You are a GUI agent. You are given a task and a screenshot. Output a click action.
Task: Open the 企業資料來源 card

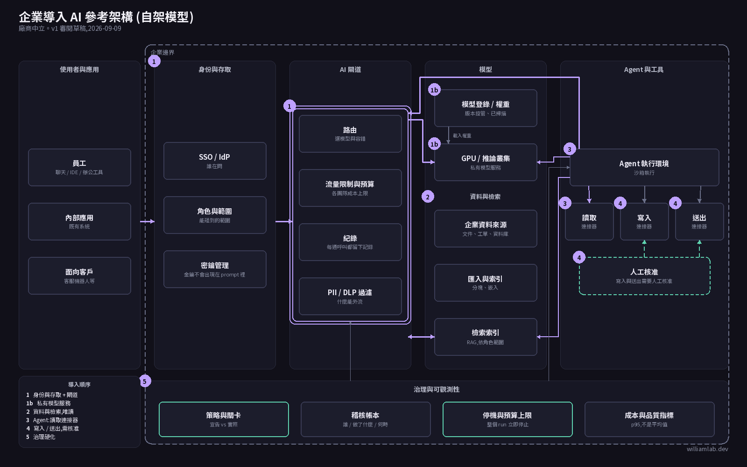coord(486,228)
